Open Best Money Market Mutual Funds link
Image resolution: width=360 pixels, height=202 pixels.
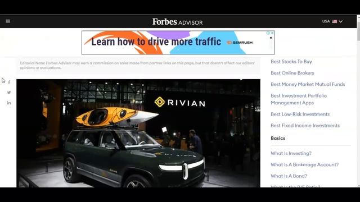point(308,84)
